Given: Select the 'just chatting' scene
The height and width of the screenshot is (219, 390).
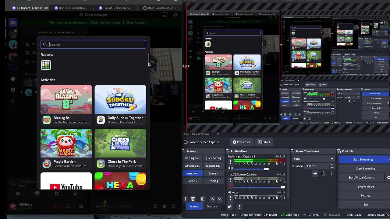Looking at the screenshot, I should [214, 158].
